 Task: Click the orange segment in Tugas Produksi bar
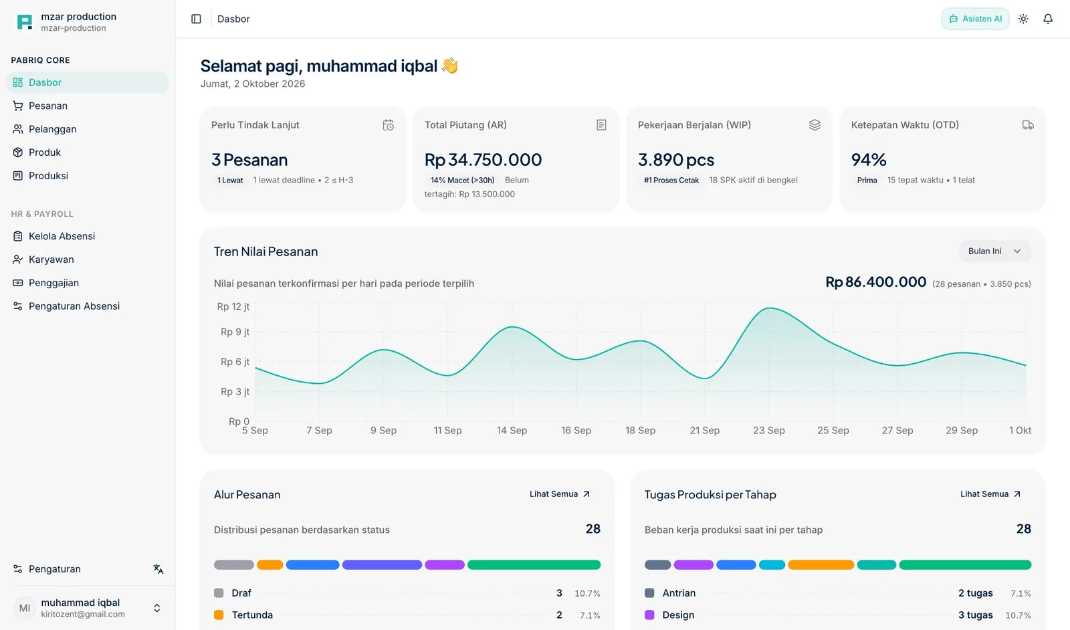click(x=821, y=565)
